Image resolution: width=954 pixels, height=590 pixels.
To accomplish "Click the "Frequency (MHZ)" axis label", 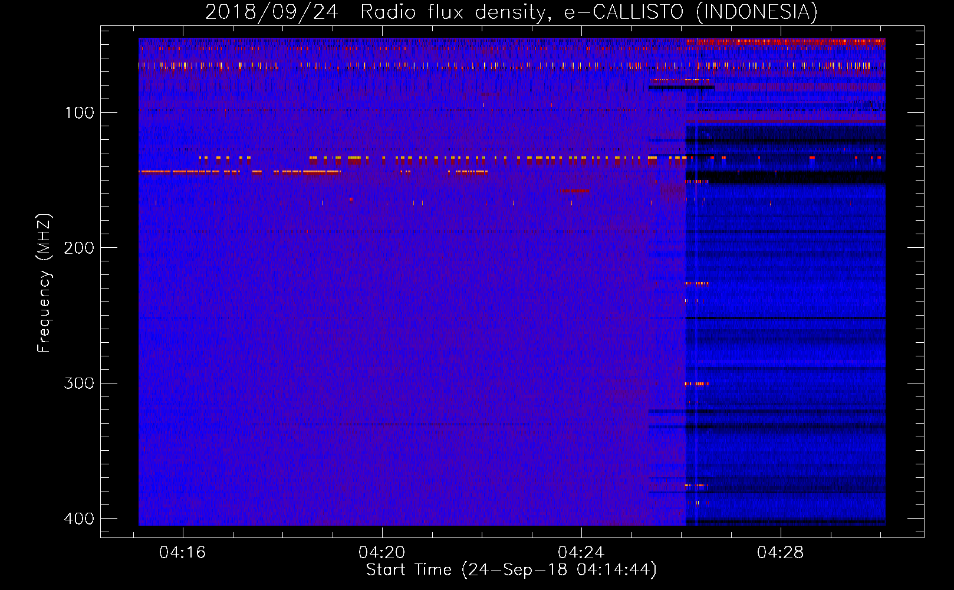I will coord(44,283).
